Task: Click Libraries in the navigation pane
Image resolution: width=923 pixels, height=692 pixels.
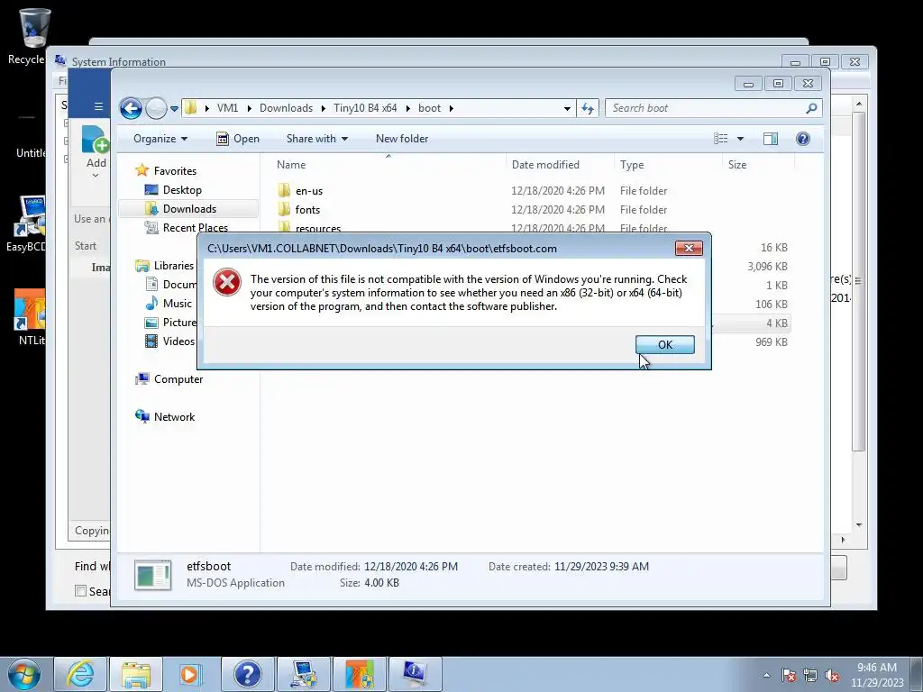Action: [x=174, y=266]
